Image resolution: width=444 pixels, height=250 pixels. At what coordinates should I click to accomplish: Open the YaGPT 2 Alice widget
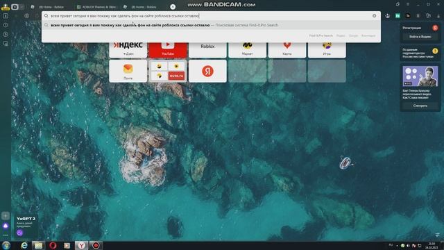pos(26,226)
